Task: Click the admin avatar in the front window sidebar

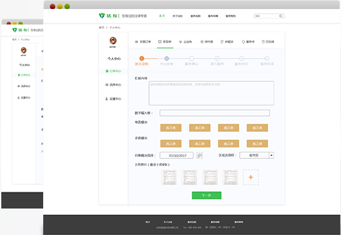Action: (113, 41)
